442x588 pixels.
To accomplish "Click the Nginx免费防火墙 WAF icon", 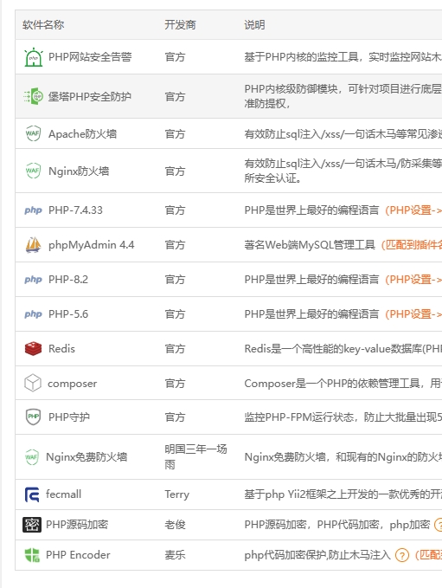I will pos(31,456).
